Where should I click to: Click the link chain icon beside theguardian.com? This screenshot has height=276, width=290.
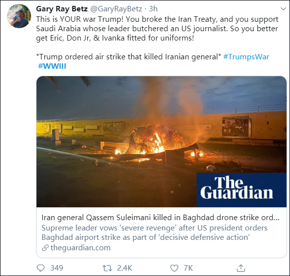(x=45, y=248)
